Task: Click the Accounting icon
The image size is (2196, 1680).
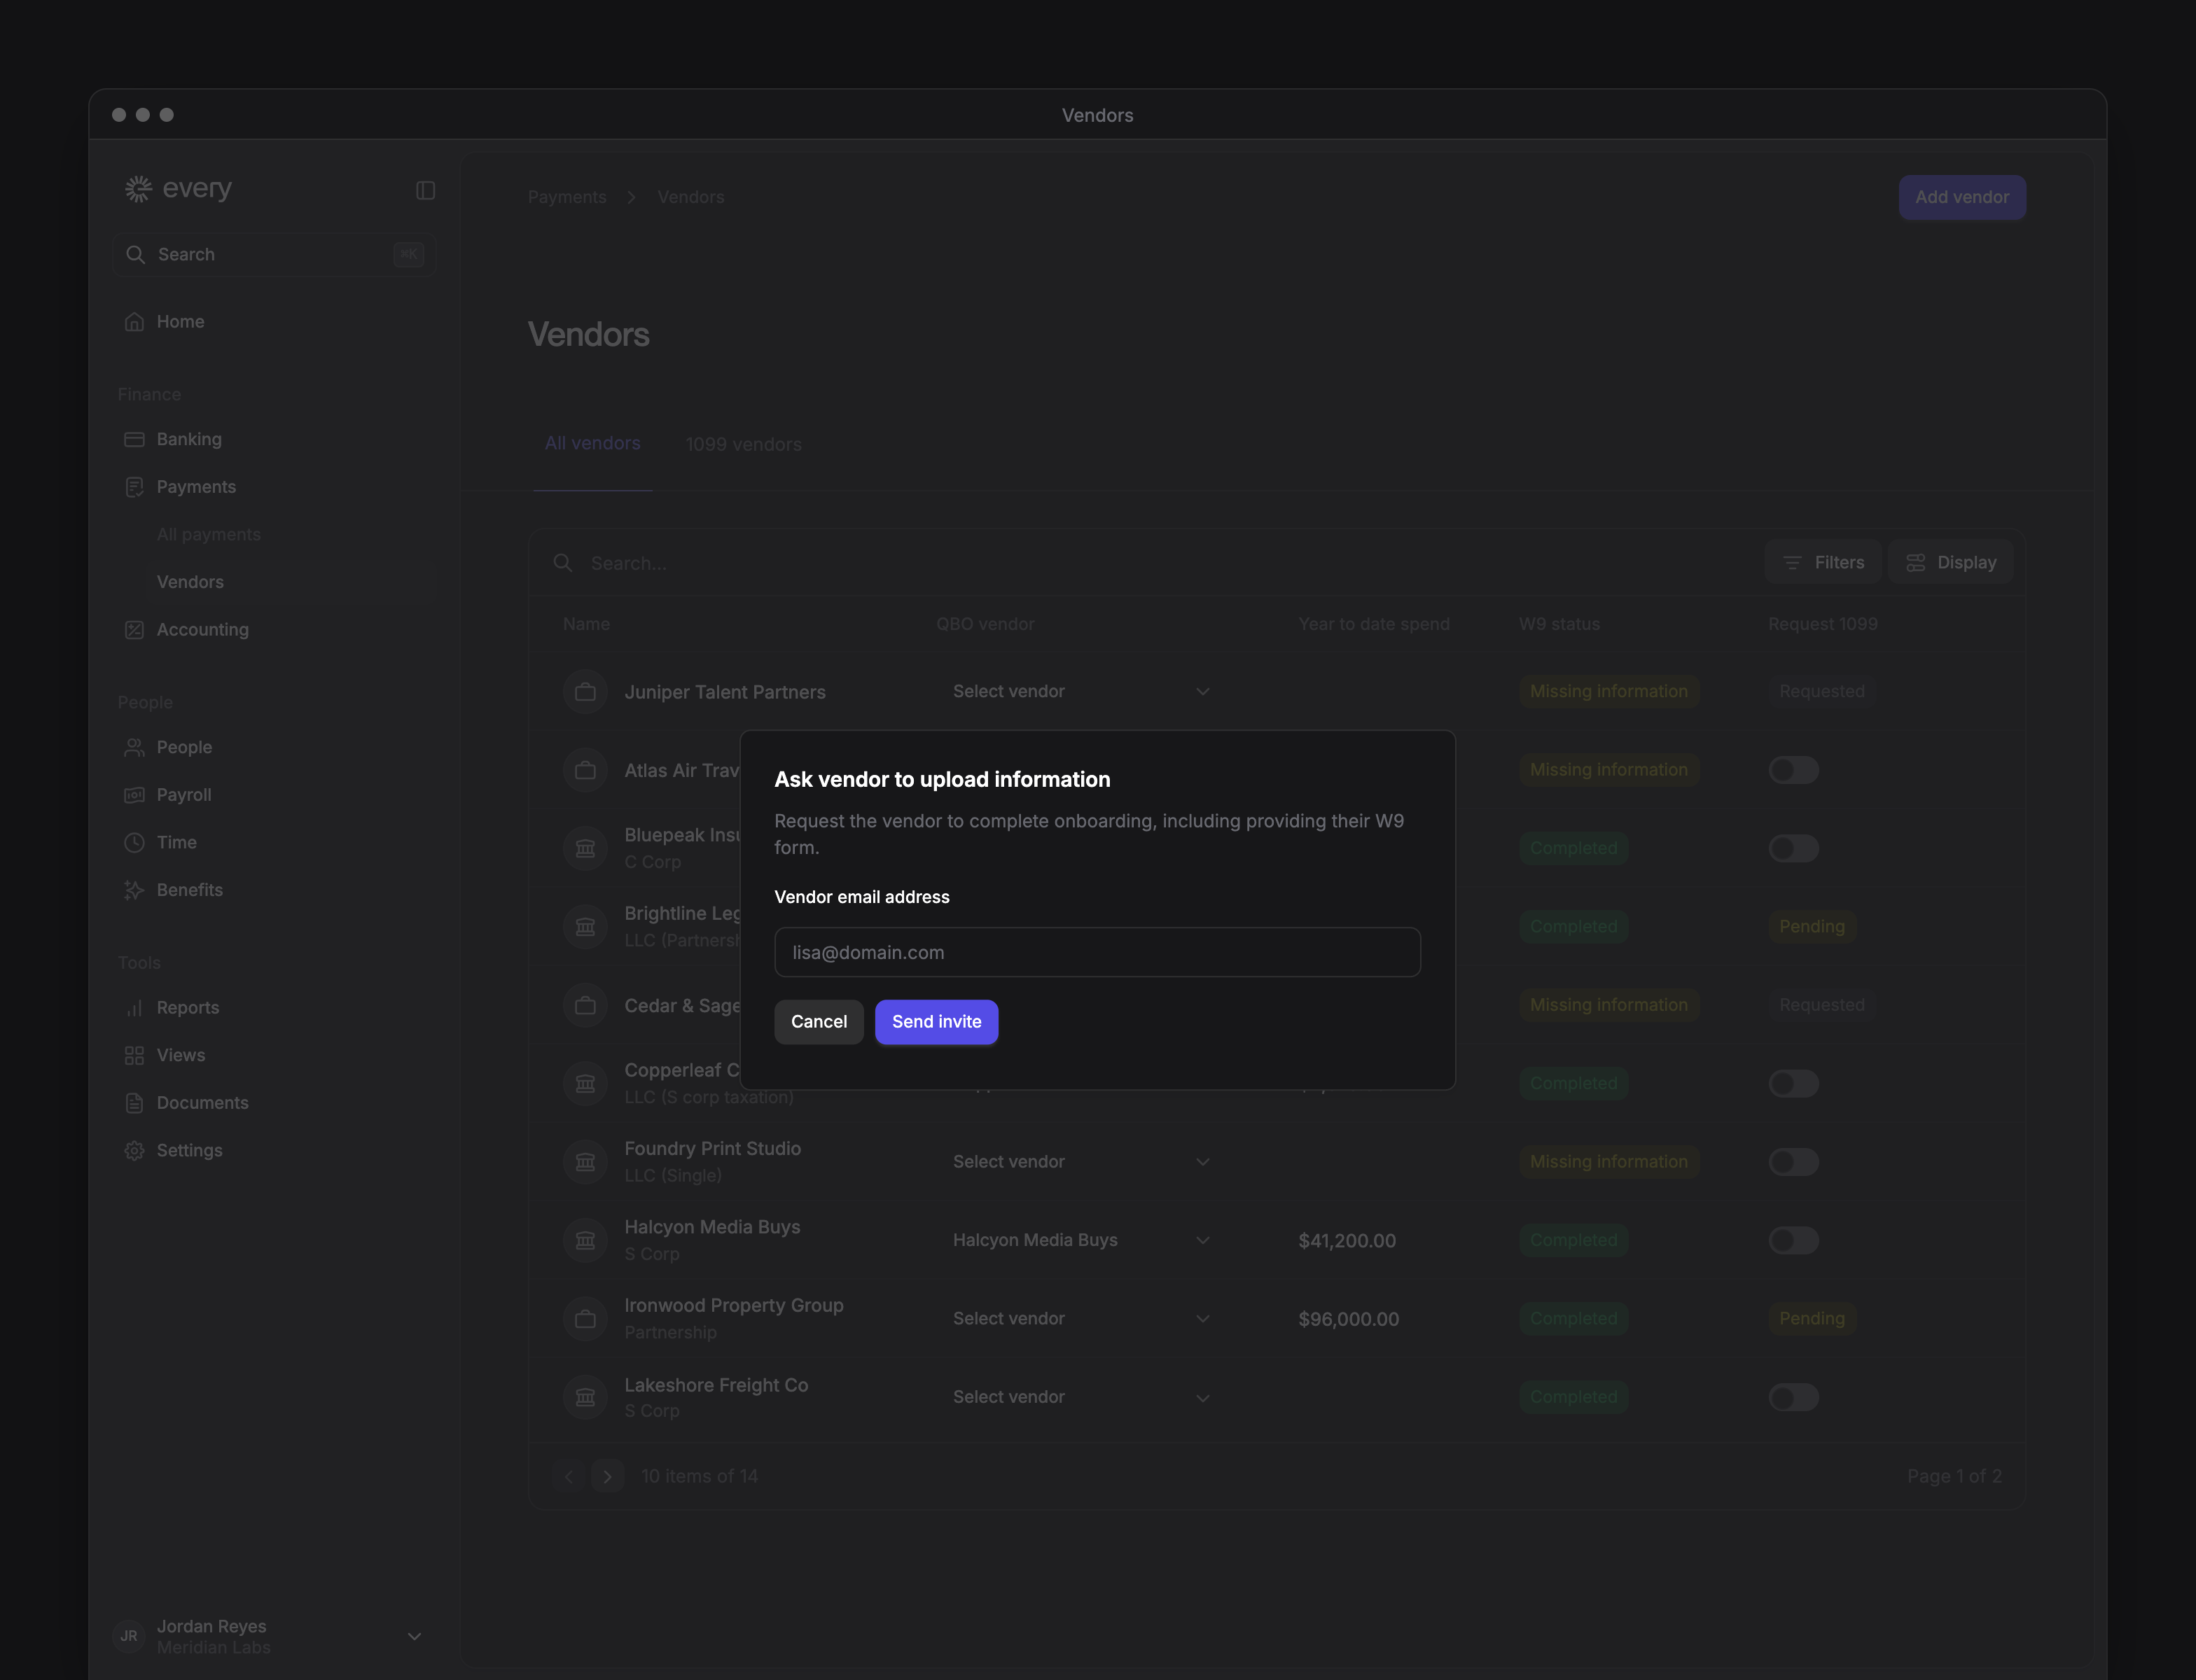Action: point(134,630)
